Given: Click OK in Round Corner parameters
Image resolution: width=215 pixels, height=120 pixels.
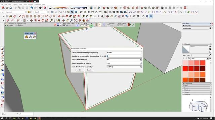Looking at the screenshot, I should pos(80,70).
